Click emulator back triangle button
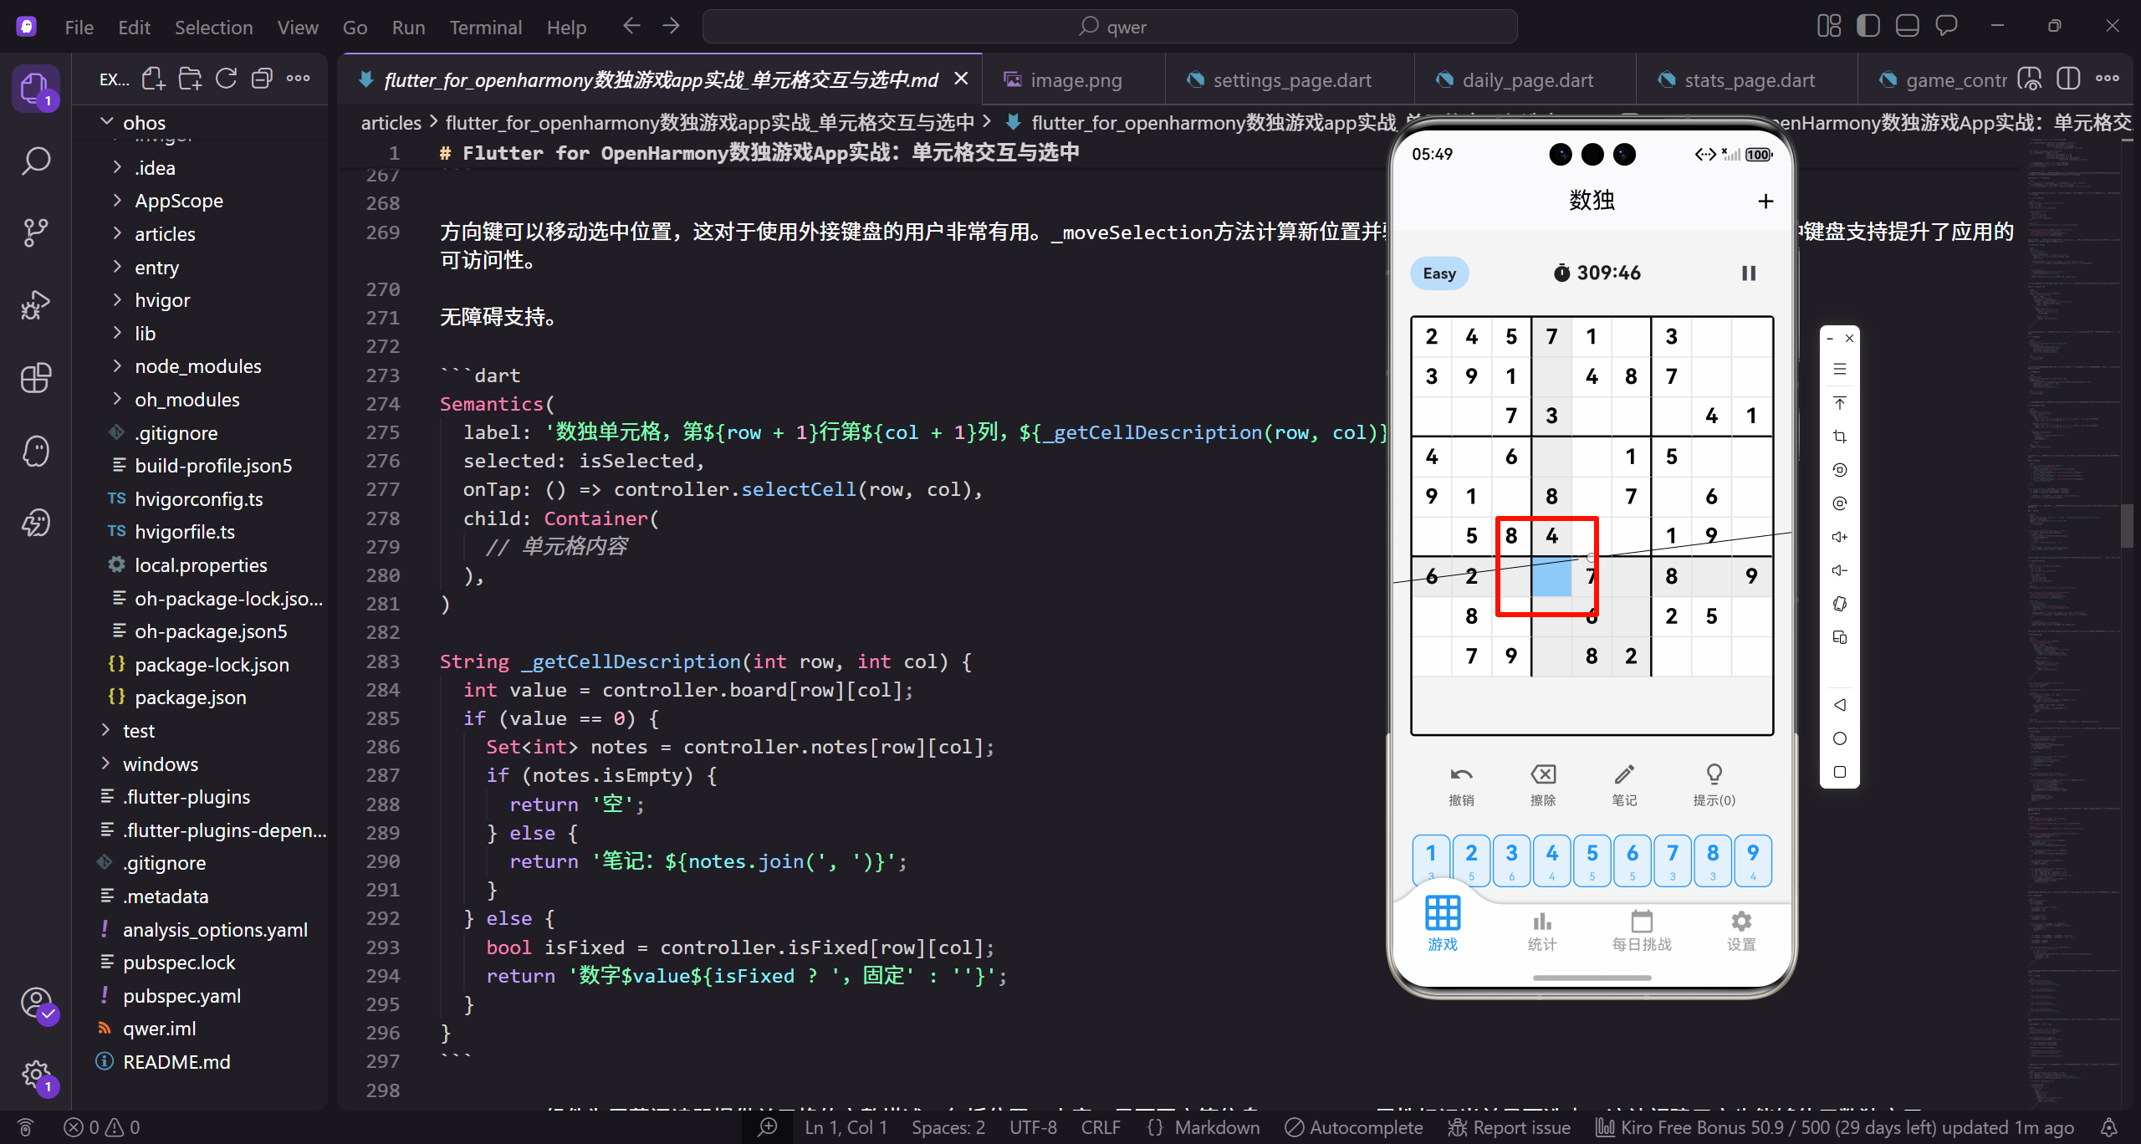This screenshot has width=2141, height=1144. click(1840, 705)
